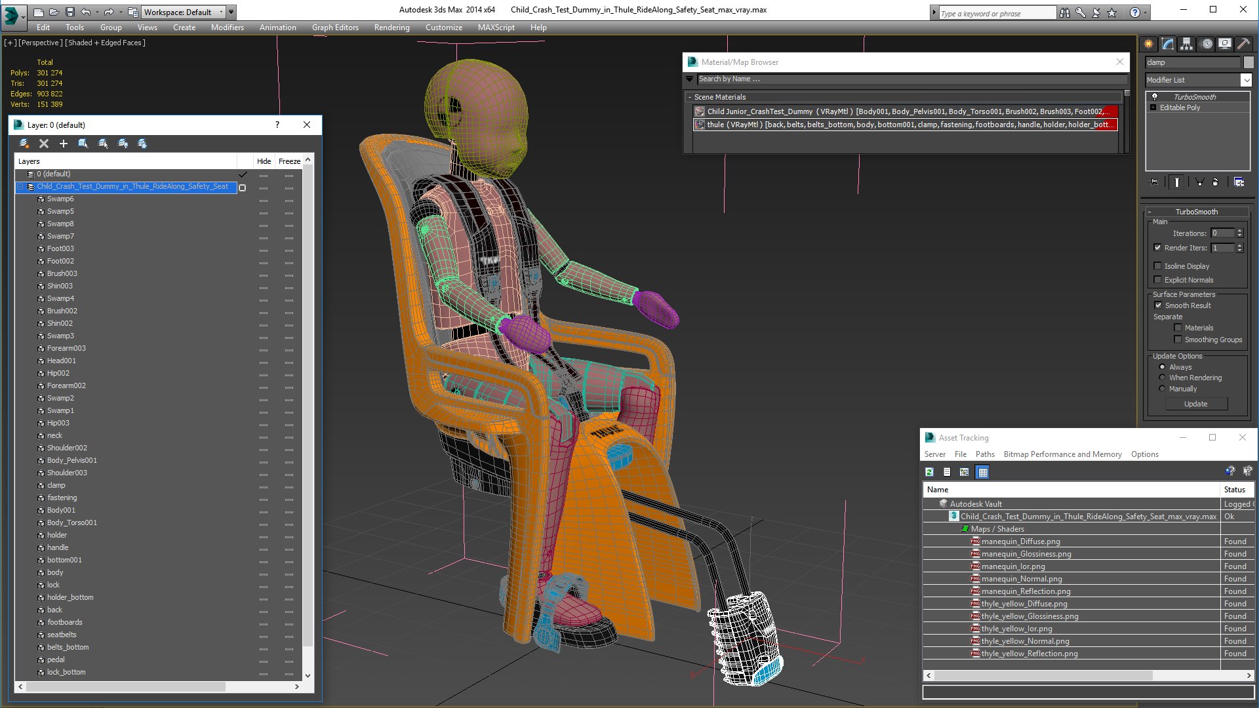Expand Editable Poly sub-objects in stack
The width and height of the screenshot is (1259, 708).
coord(1153,108)
